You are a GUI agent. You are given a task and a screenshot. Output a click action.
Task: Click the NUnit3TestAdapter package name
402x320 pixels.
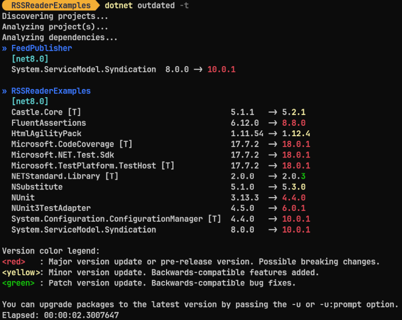[x=51, y=208]
